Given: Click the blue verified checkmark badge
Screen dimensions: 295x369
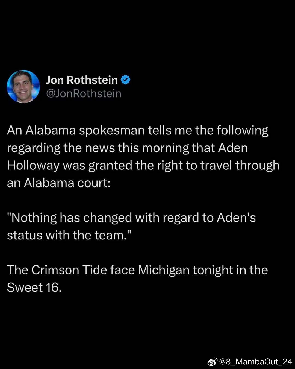Looking at the screenshot, I should [126, 80].
